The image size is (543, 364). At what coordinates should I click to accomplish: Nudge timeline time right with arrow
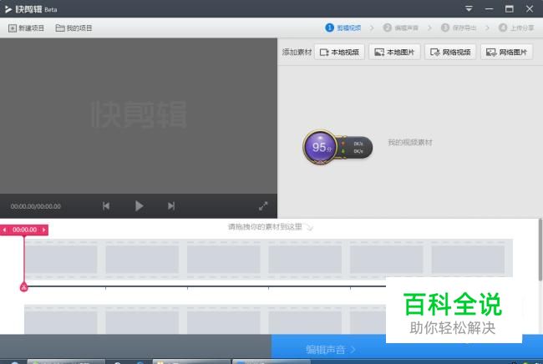tap(43, 230)
